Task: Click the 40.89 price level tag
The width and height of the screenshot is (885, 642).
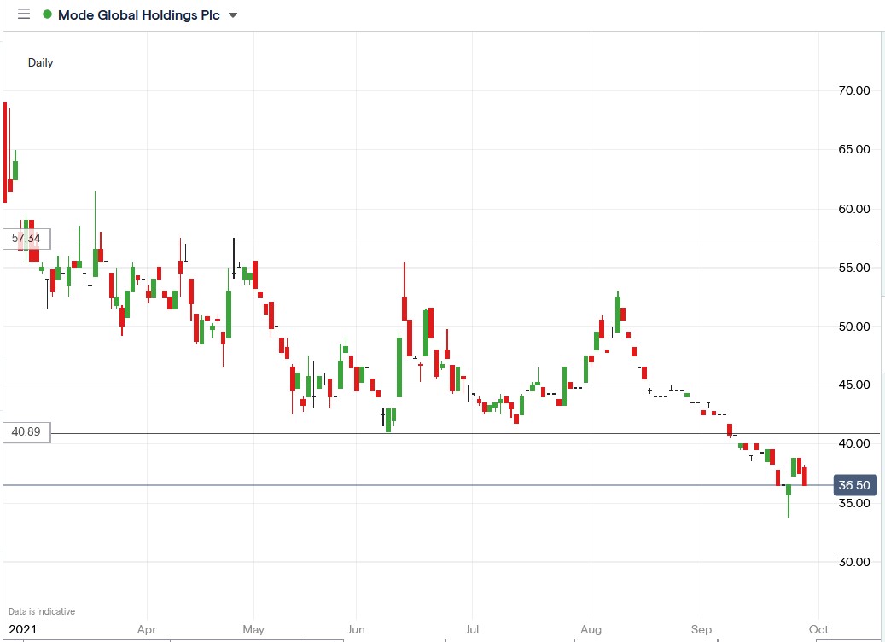Action: [x=26, y=432]
